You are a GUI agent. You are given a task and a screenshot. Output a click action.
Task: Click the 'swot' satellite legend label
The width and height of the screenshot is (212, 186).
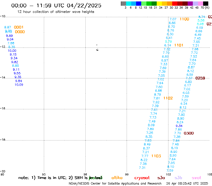[x=197, y=178]
